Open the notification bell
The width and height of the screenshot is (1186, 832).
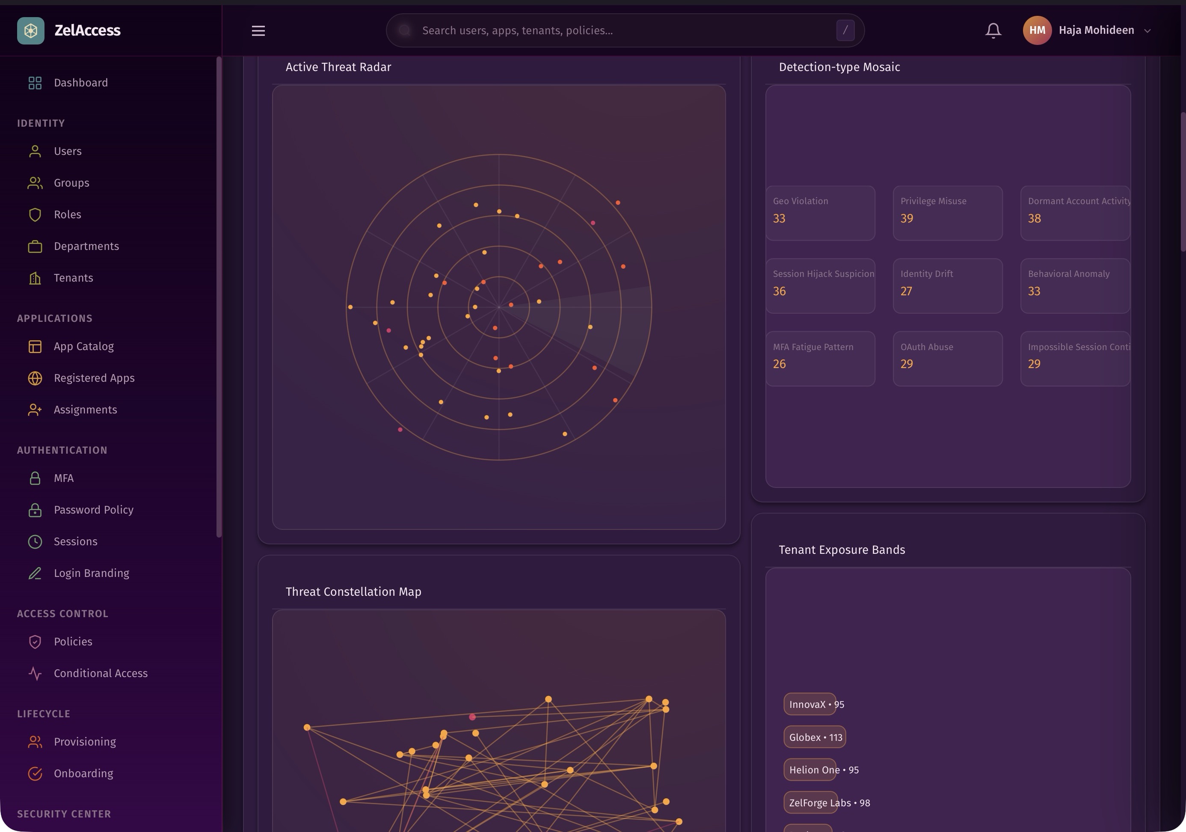tap(992, 30)
